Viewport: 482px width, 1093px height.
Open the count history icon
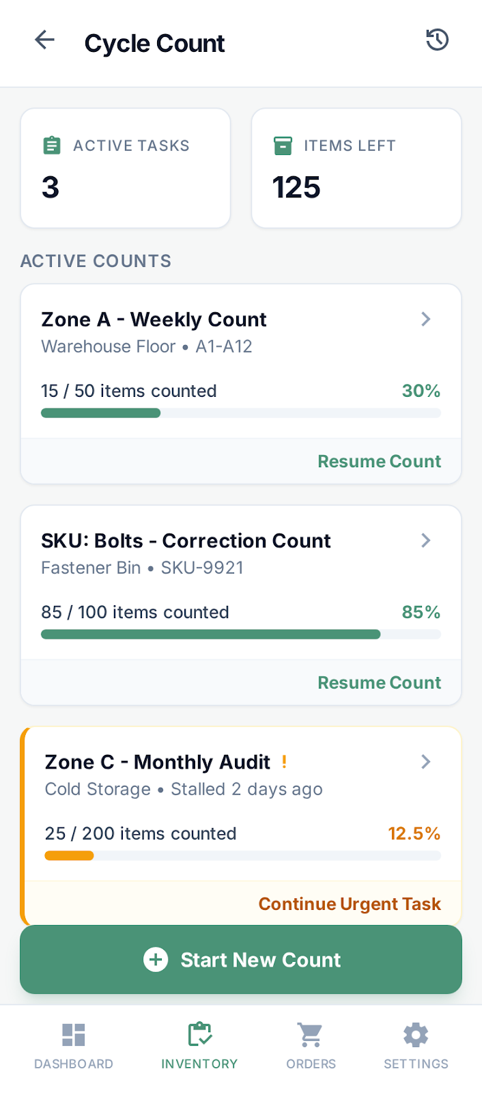[436, 40]
